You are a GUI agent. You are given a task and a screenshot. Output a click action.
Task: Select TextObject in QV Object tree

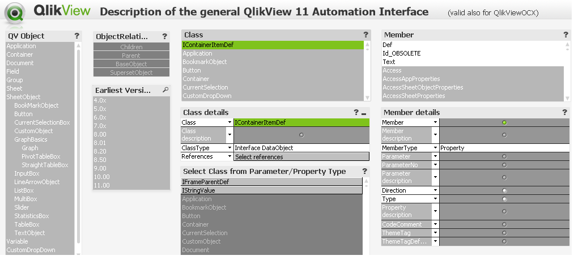[x=40, y=233]
